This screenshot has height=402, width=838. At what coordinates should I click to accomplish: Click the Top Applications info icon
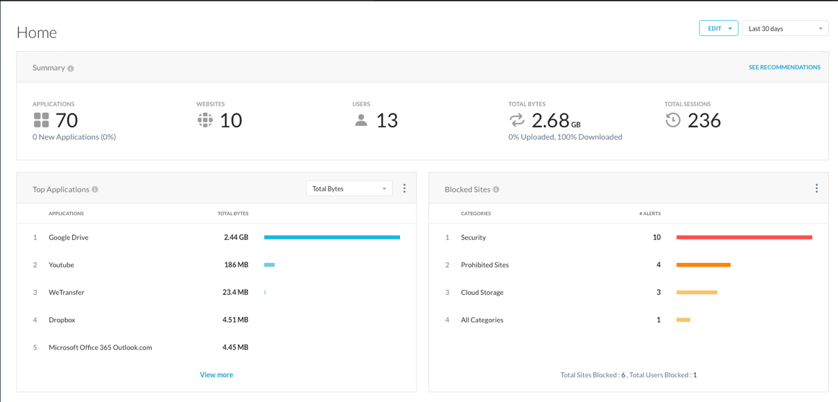pyautogui.click(x=95, y=190)
